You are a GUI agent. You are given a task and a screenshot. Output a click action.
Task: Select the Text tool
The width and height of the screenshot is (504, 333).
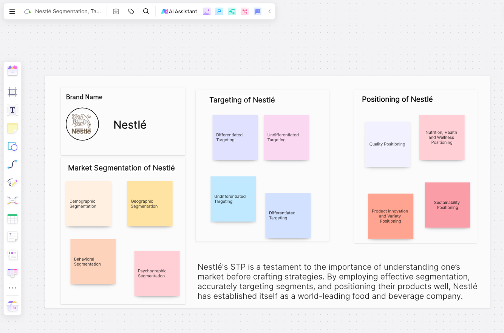point(12,110)
